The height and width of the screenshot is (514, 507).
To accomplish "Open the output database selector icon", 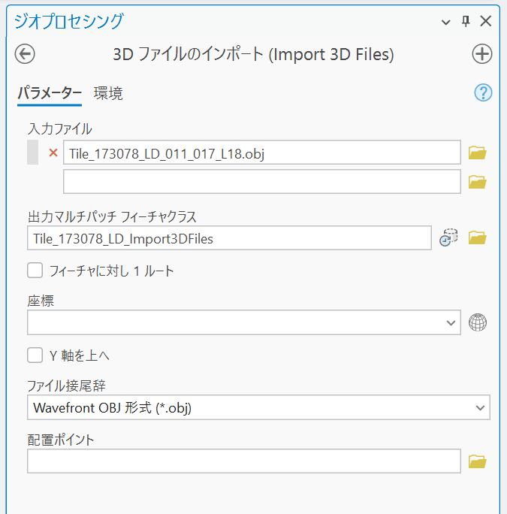I will click(448, 237).
